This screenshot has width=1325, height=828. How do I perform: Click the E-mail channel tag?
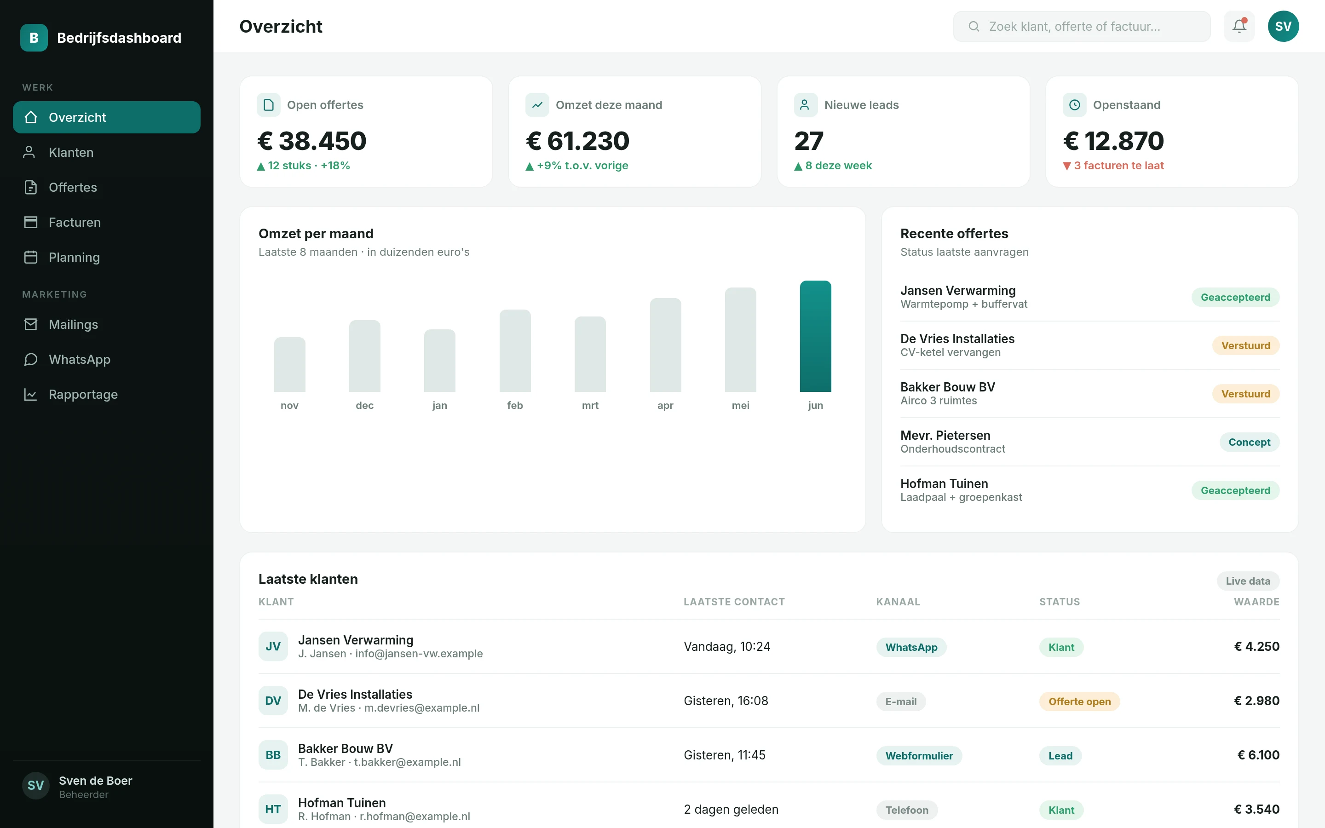(x=901, y=701)
